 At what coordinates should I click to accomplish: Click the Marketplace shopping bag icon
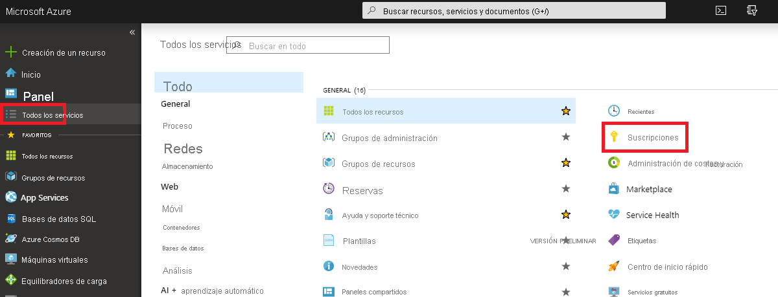614,189
